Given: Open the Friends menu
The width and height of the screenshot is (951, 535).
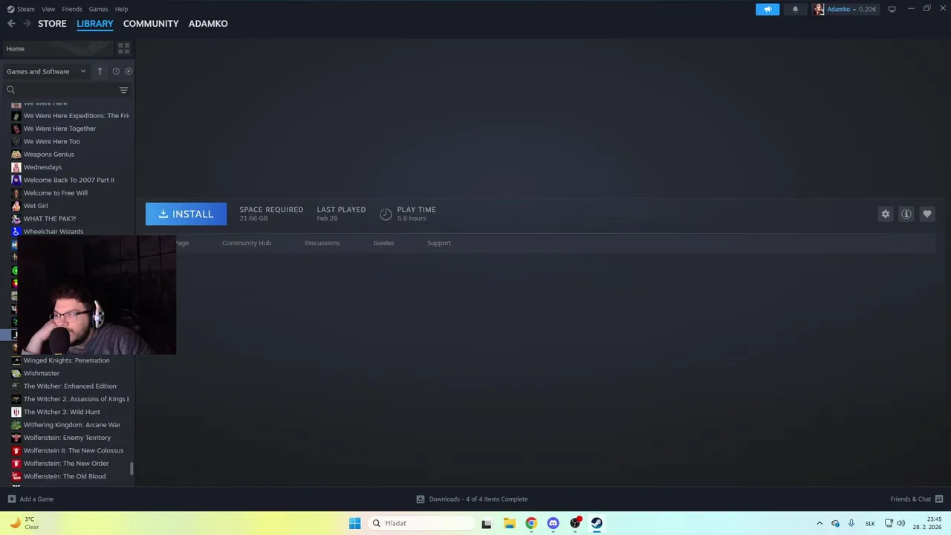Looking at the screenshot, I should pos(72,9).
